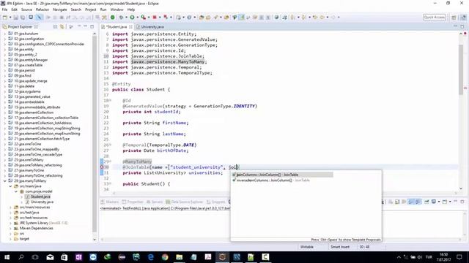Image resolution: width=469 pixels, height=263 pixels.
Task: Expand the 01-jpa.kurulum project
Action: [x=5, y=34]
